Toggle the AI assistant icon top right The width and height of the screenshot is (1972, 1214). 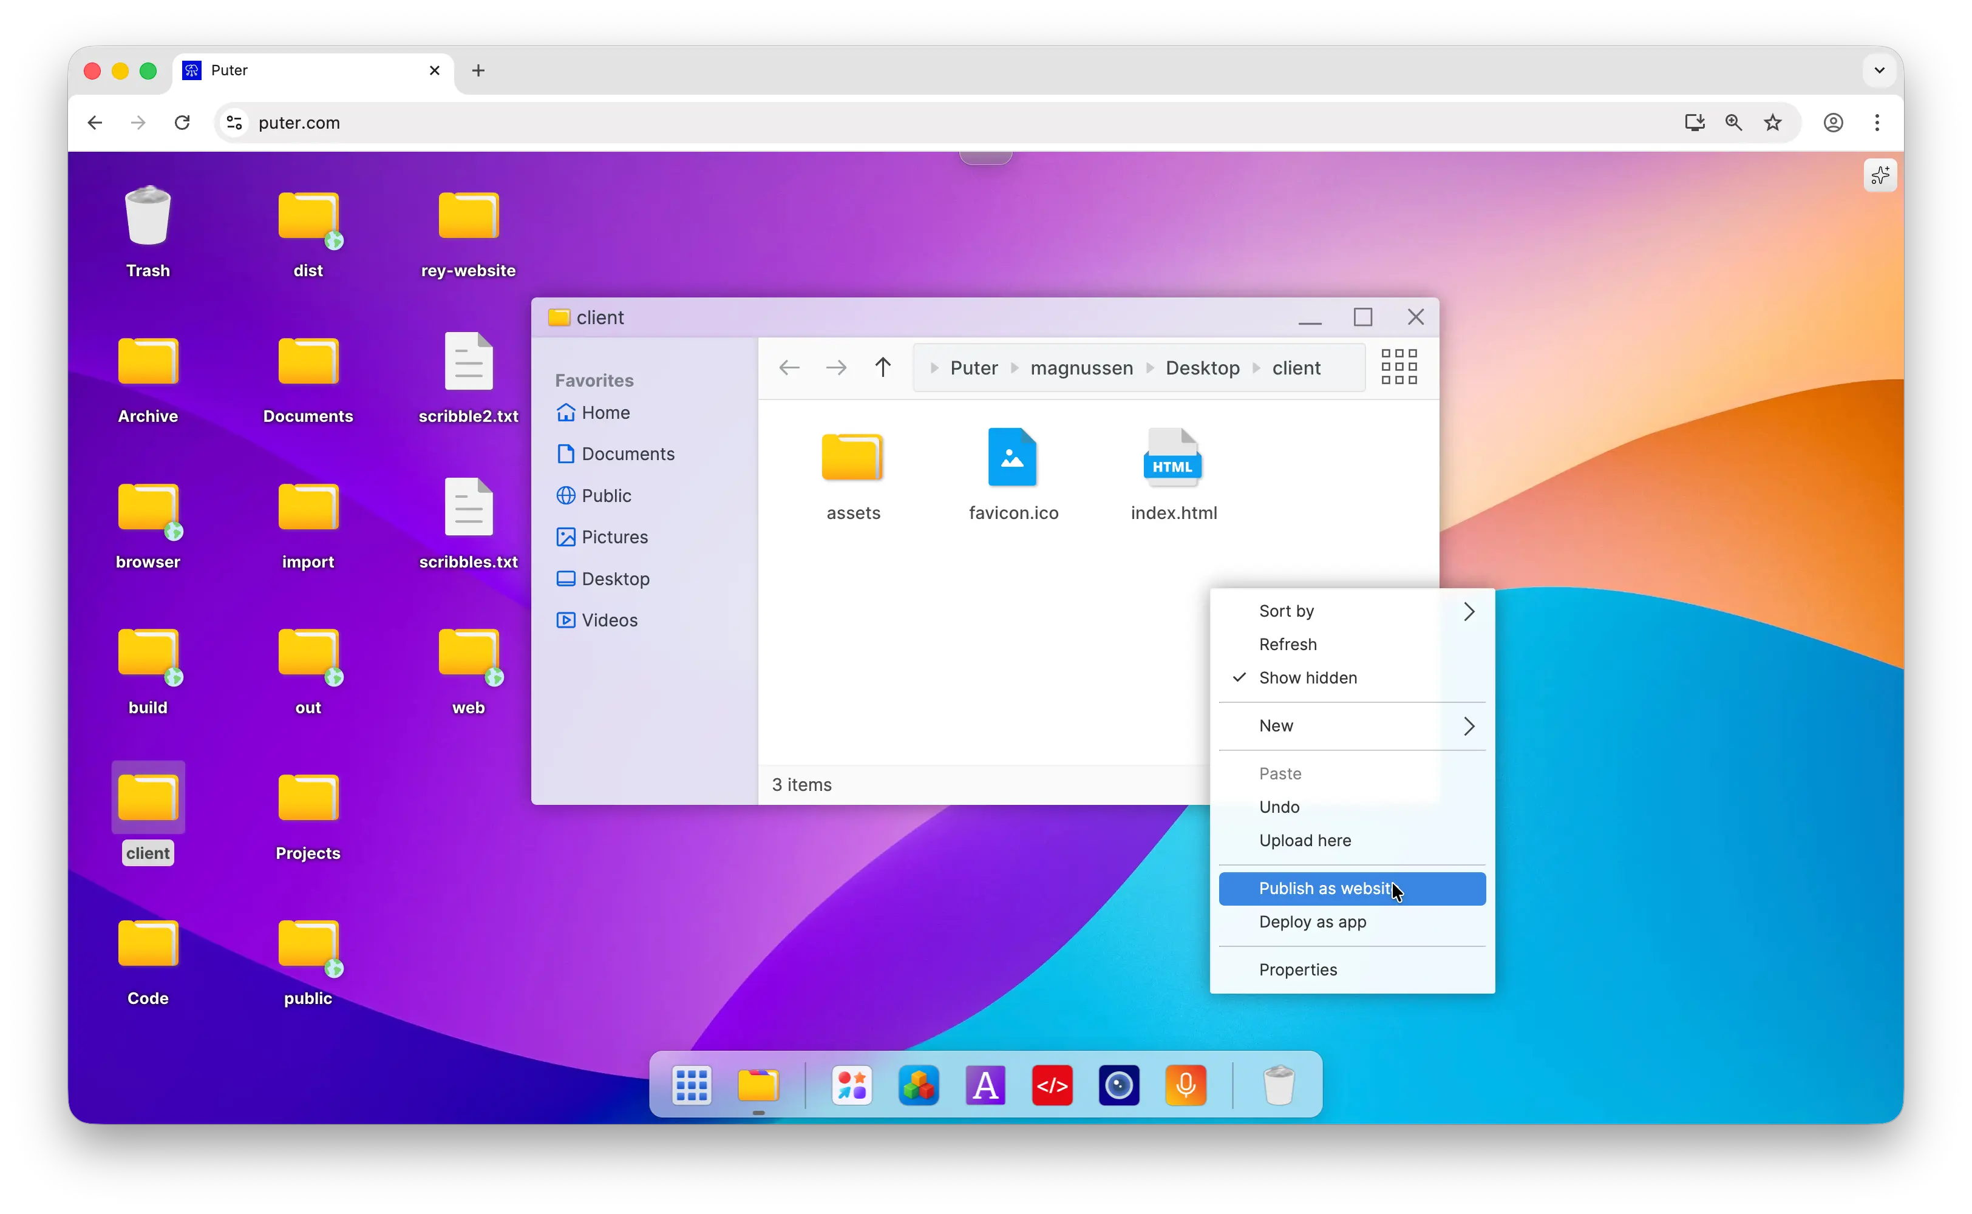click(x=1880, y=175)
